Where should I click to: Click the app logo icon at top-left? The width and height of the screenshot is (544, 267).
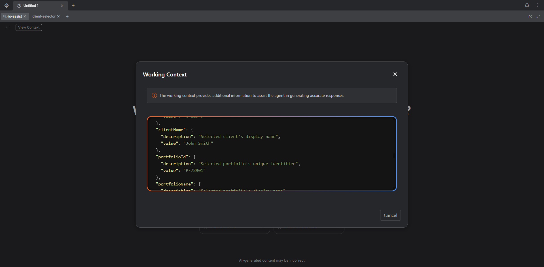(7, 5)
